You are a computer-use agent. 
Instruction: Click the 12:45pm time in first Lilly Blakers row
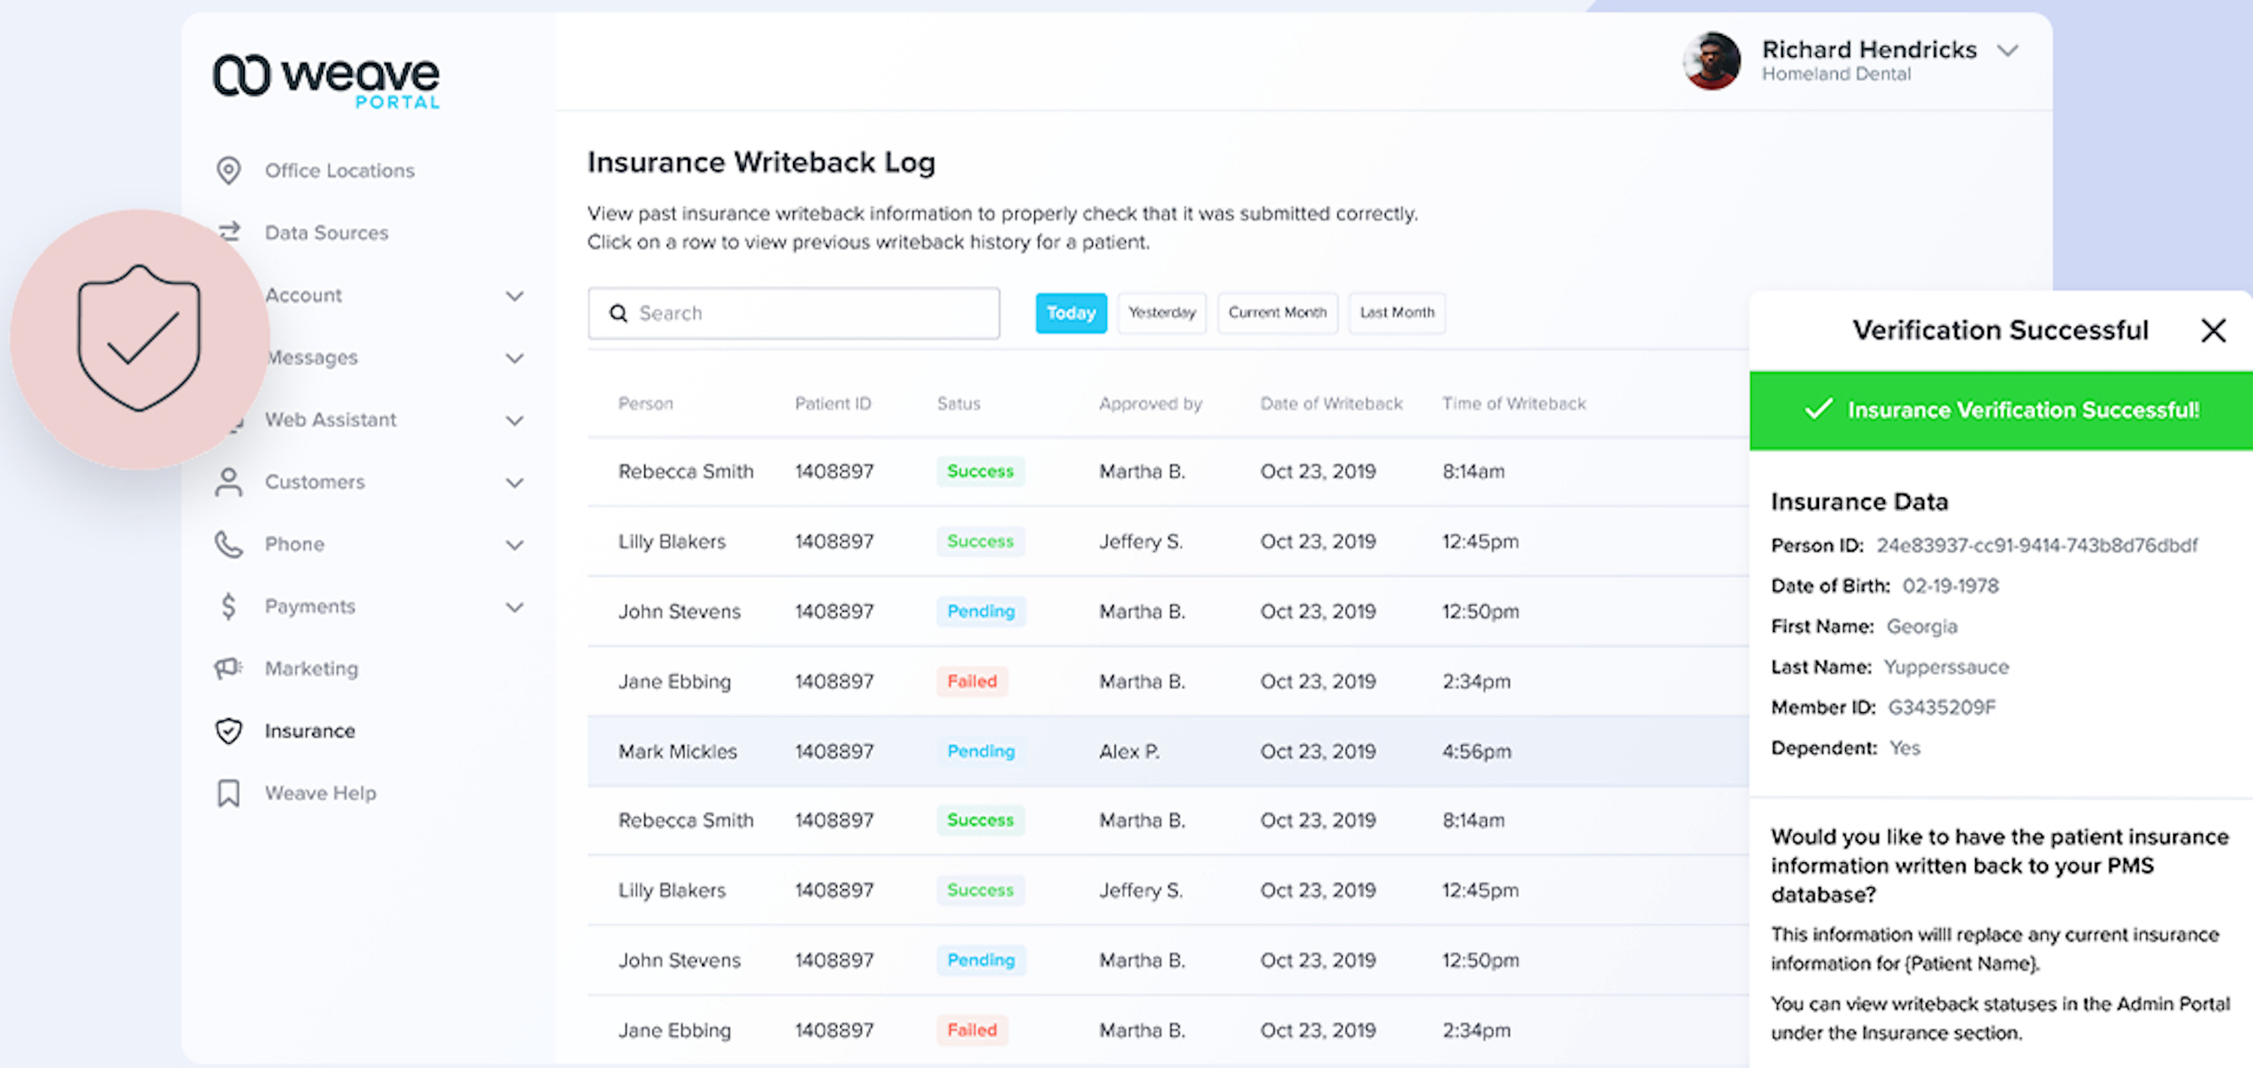click(1479, 541)
